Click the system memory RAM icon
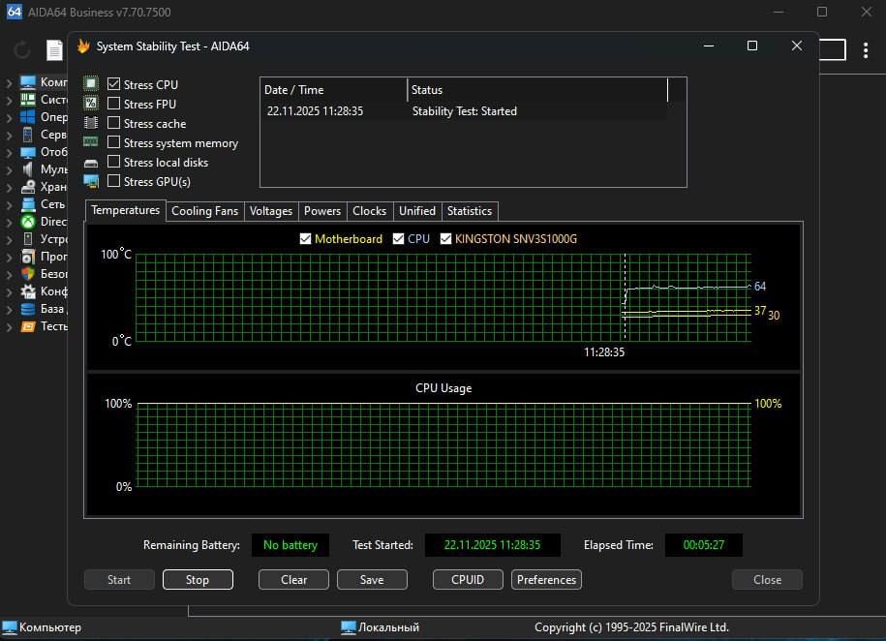This screenshot has height=641, width=886. point(90,142)
